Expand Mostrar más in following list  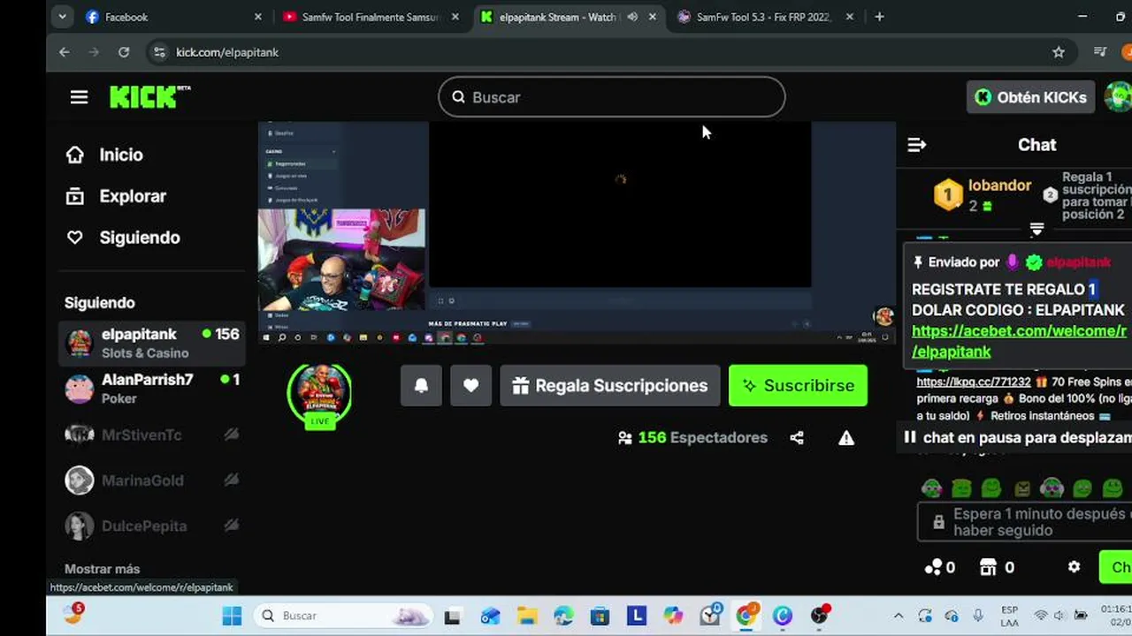point(102,569)
